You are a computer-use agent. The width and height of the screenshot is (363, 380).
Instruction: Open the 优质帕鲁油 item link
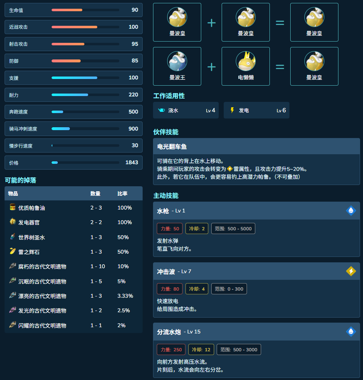(x=32, y=208)
